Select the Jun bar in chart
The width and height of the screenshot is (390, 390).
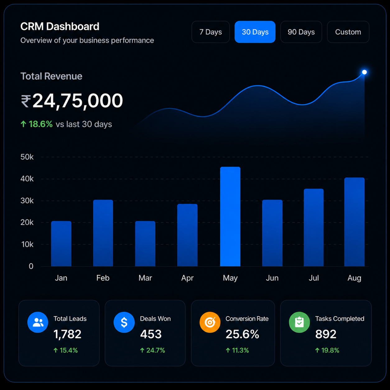[272, 233]
